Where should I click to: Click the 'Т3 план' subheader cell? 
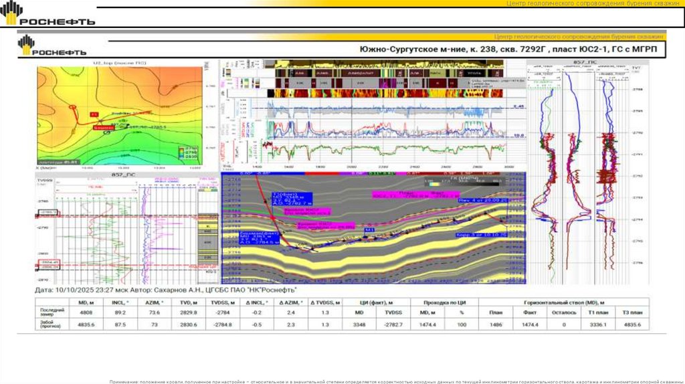click(x=632, y=313)
